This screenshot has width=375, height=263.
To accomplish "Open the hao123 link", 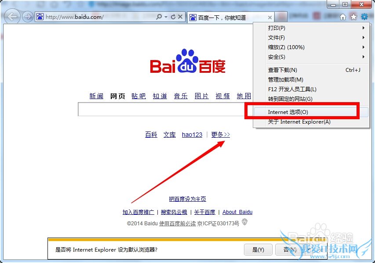I will (x=192, y=135).
